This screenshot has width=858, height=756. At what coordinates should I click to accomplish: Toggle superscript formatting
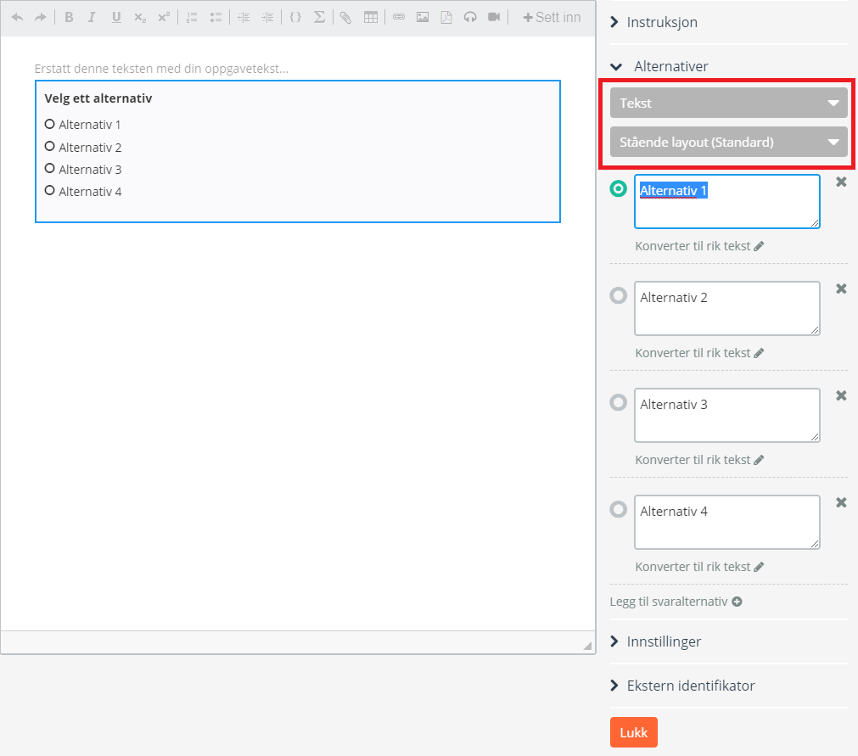click(x=164, y=18)
